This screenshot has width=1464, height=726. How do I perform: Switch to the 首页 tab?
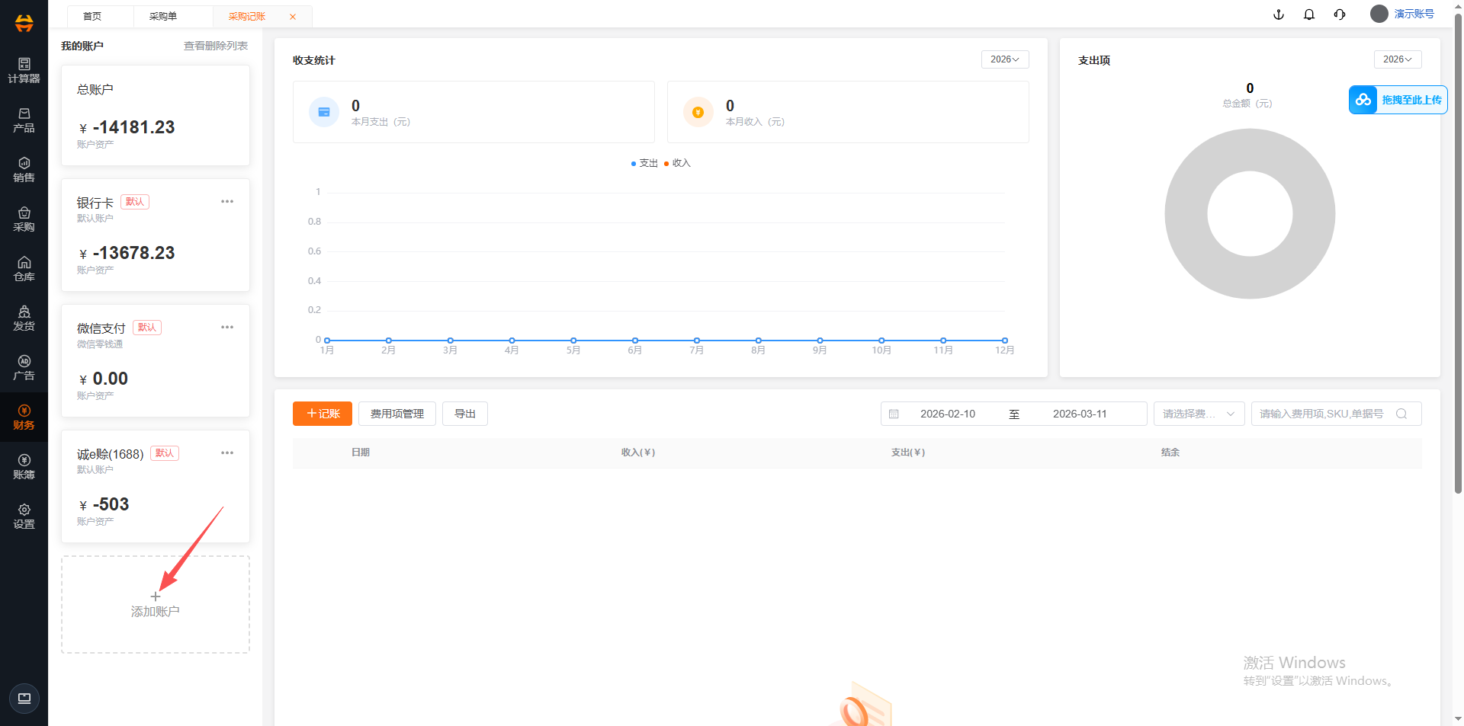[92, 16]
